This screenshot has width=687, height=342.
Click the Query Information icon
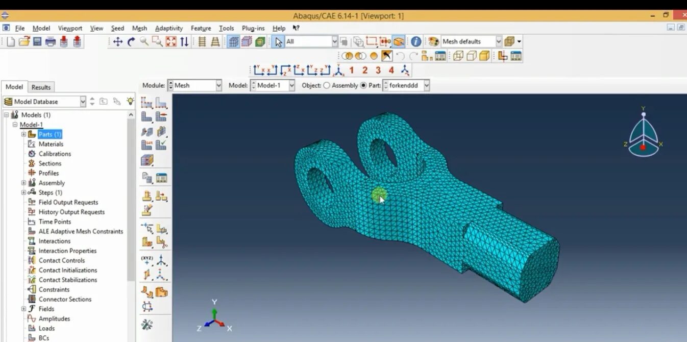(416, 41)
